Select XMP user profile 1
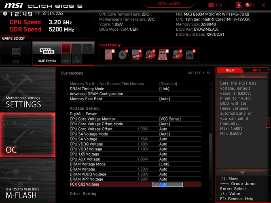 [66, 59]
